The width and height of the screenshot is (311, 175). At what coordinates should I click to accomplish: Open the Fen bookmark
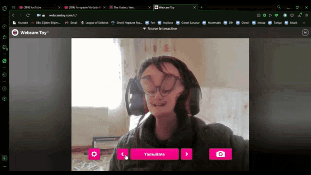click(150, 23)
